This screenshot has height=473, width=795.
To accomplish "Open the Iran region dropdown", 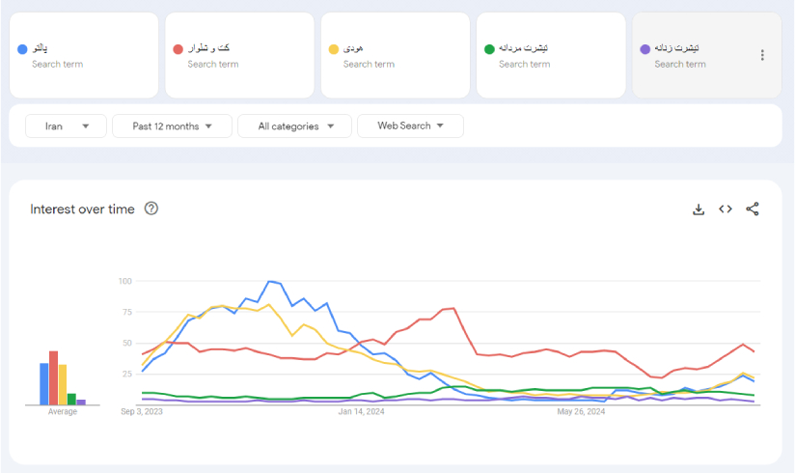I will tap(66, 125).
